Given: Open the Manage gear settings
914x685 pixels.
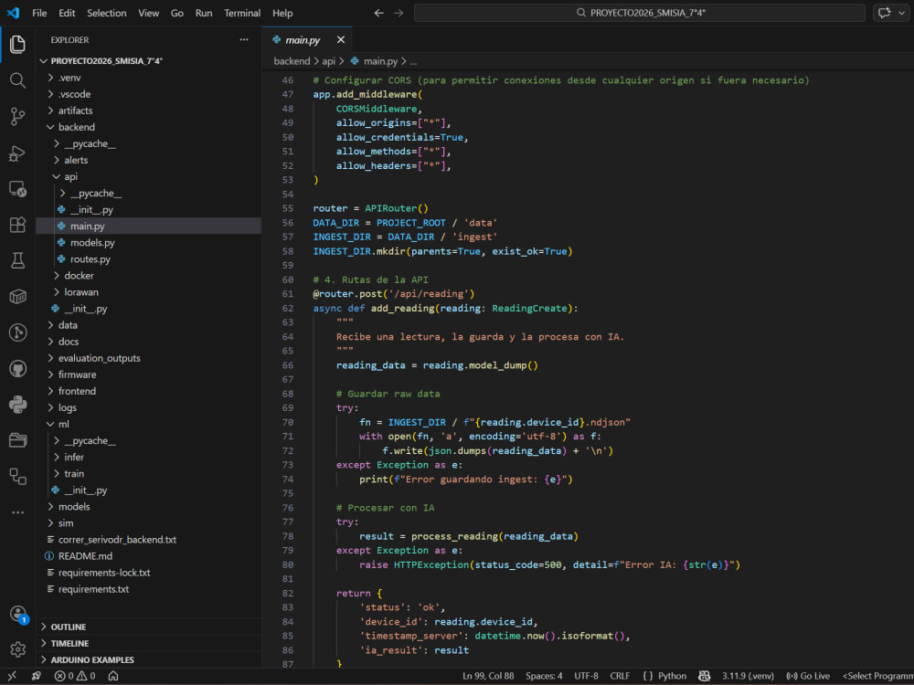Looking at the screenshot, I should [17, 648].
